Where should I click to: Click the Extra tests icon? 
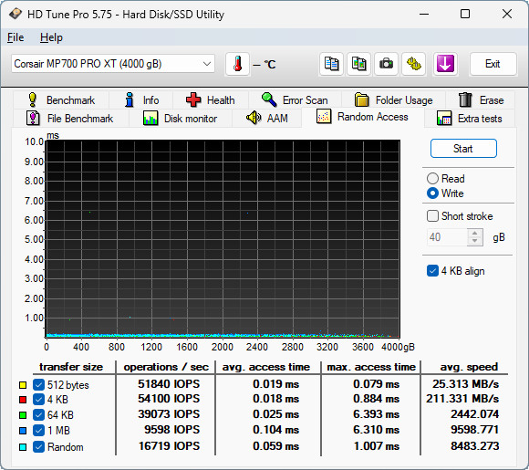pos(444,119)
